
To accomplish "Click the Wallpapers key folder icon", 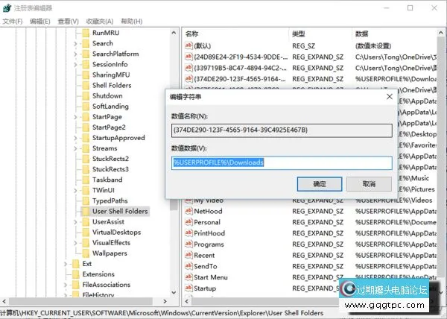I will [84, 253].
